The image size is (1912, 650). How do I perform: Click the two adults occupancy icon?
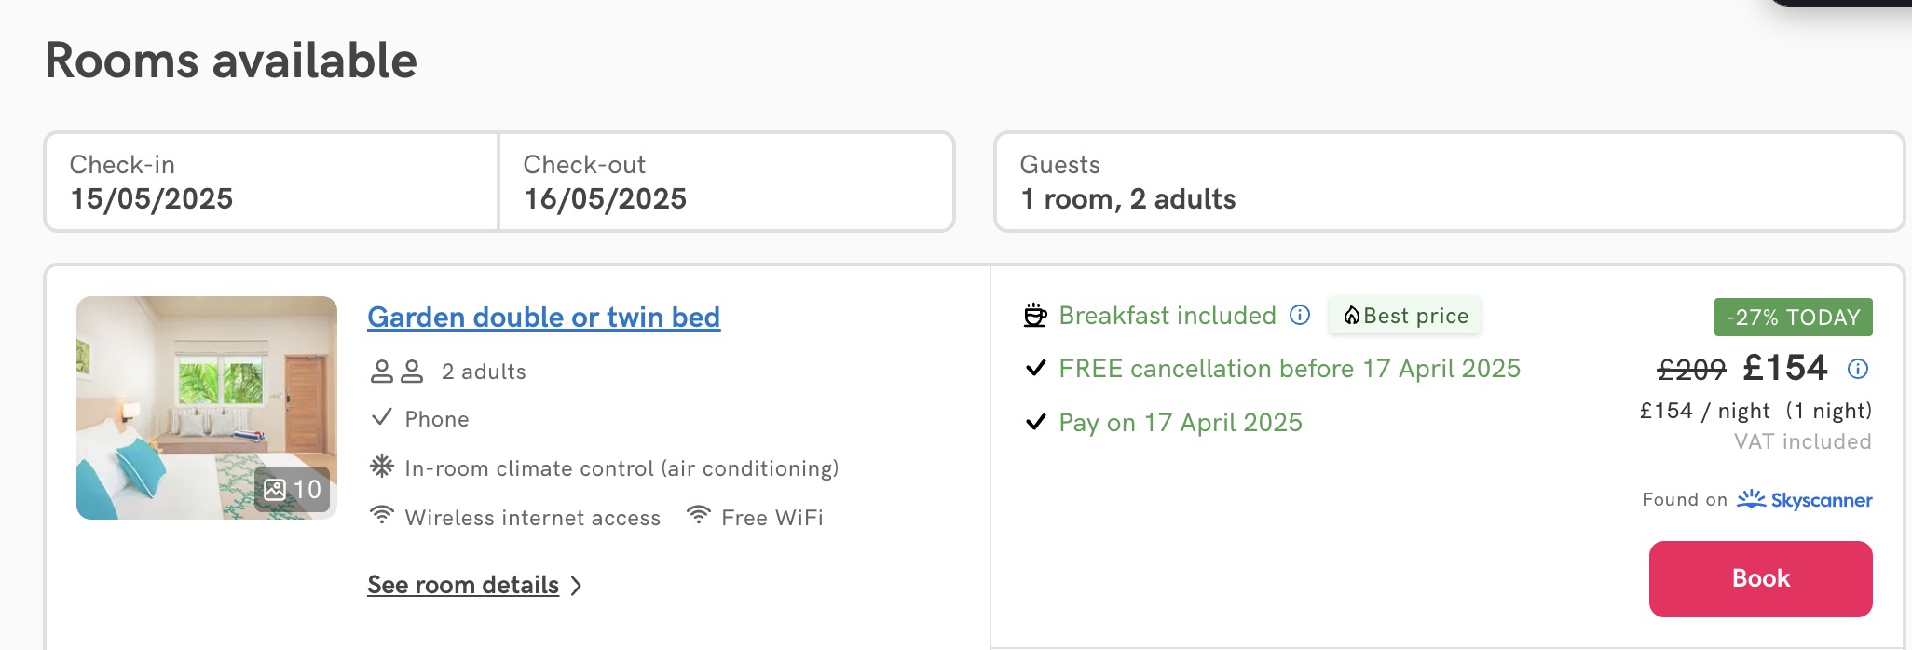tap(397, 372)
